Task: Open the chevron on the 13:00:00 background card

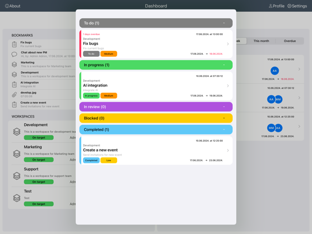Action: click(x=299, y=69)
